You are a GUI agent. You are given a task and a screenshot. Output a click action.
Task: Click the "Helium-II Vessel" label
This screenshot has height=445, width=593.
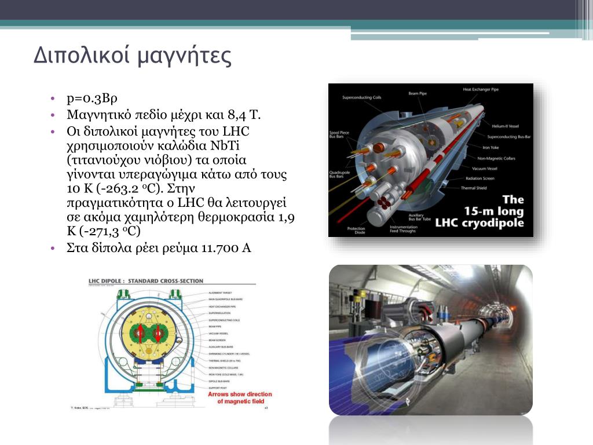(505, 126)
